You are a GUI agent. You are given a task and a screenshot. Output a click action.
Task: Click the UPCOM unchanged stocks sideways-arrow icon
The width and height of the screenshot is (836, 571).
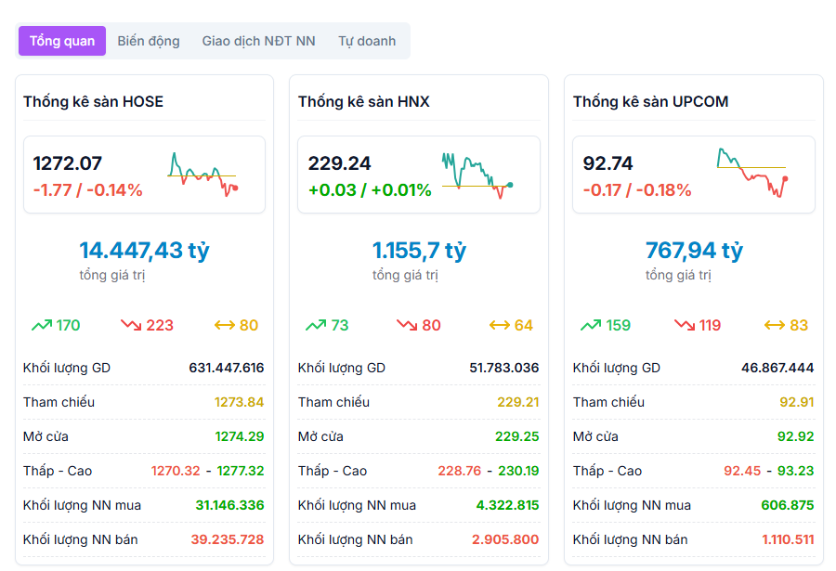775,325
